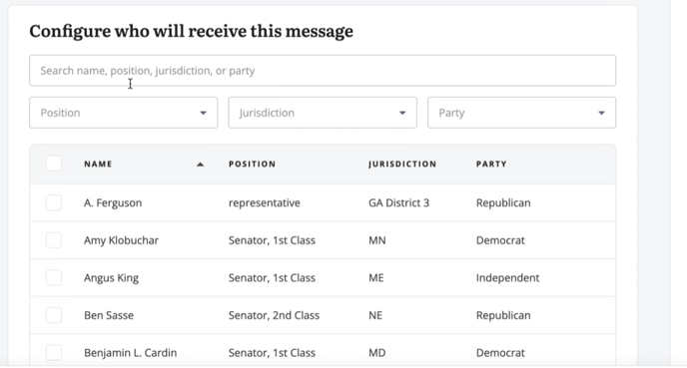Click the Position dropdown caret icon
The image size is (687, 368).
tap(203, 113)
